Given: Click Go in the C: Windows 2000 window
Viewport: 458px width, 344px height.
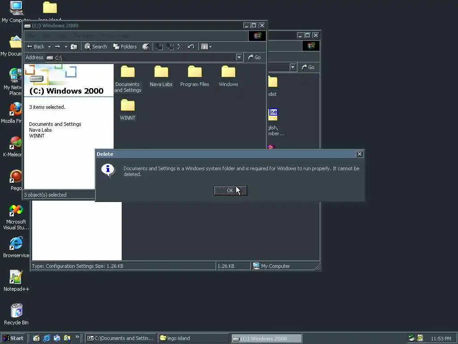Looking at the screenshot, I should pyautogui.click(x=254, y=57).
